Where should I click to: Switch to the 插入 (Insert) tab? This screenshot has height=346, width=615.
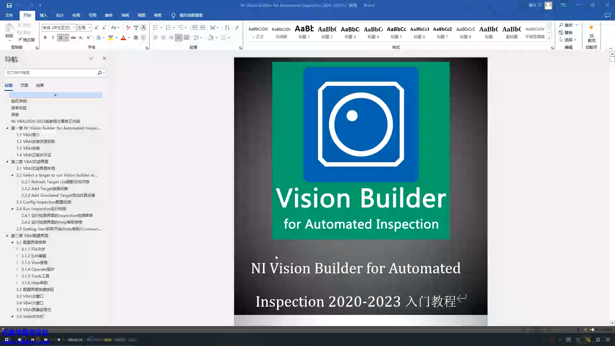coord(43,15)
